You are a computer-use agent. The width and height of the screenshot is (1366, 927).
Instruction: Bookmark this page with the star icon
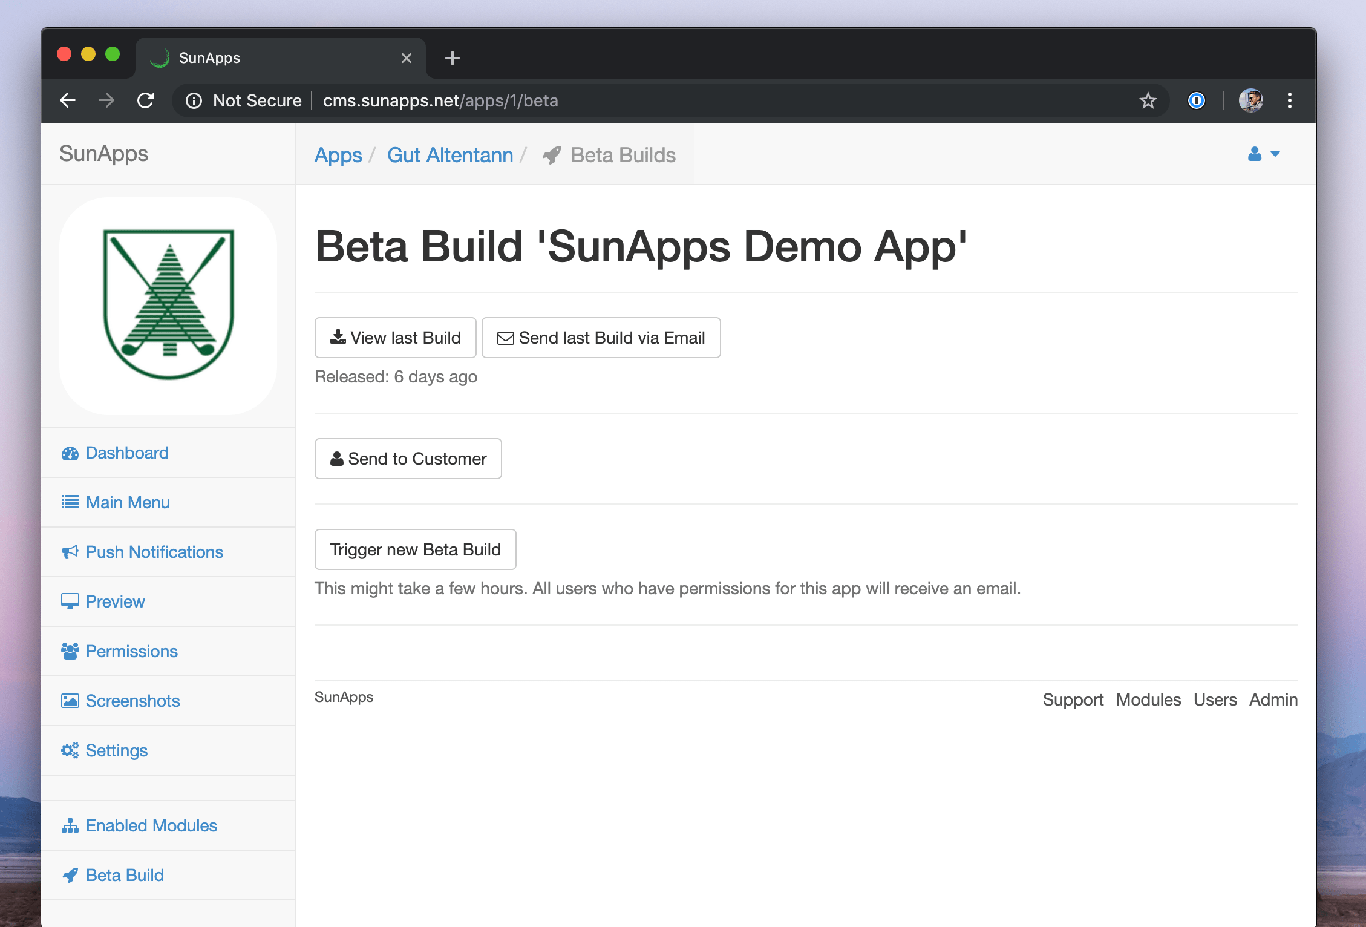[x=1148, y=100]
